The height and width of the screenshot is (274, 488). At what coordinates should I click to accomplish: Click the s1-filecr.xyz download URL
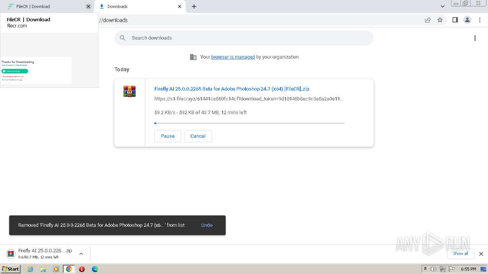(249, 99)
